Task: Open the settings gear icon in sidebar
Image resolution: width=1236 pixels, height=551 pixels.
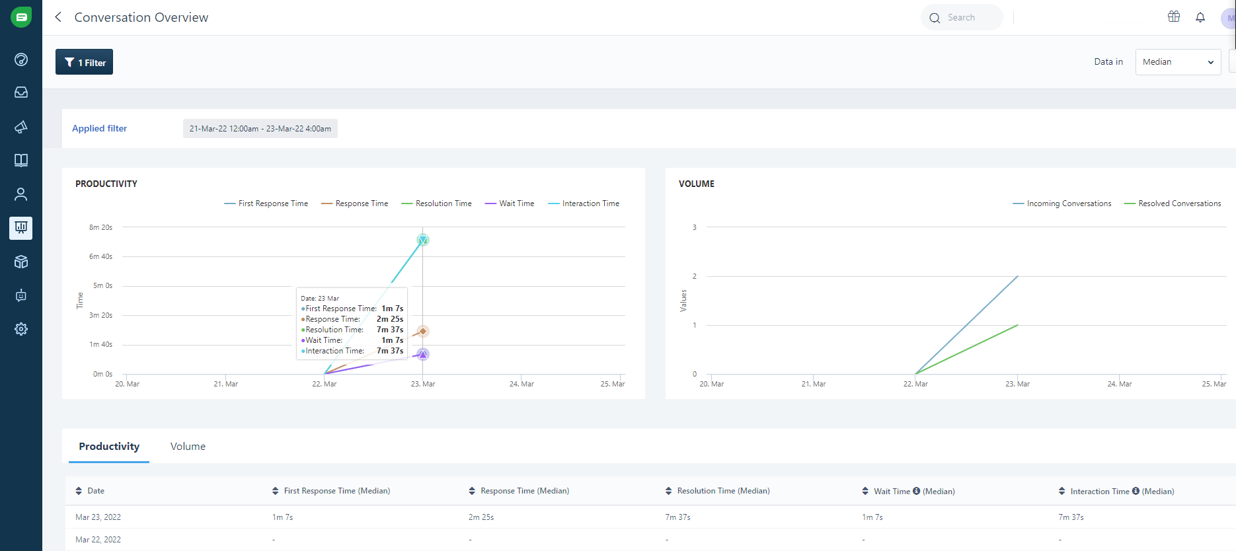Action: pos(21,329)
